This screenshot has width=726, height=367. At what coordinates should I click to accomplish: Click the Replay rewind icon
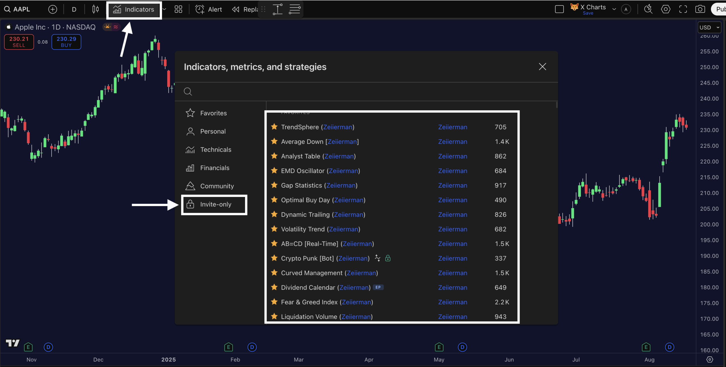pyautogui.click(x=236, y=9)
